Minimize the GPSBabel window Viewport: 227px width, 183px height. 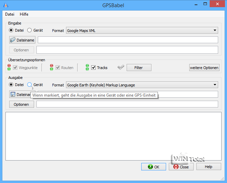tap(196, 4)
